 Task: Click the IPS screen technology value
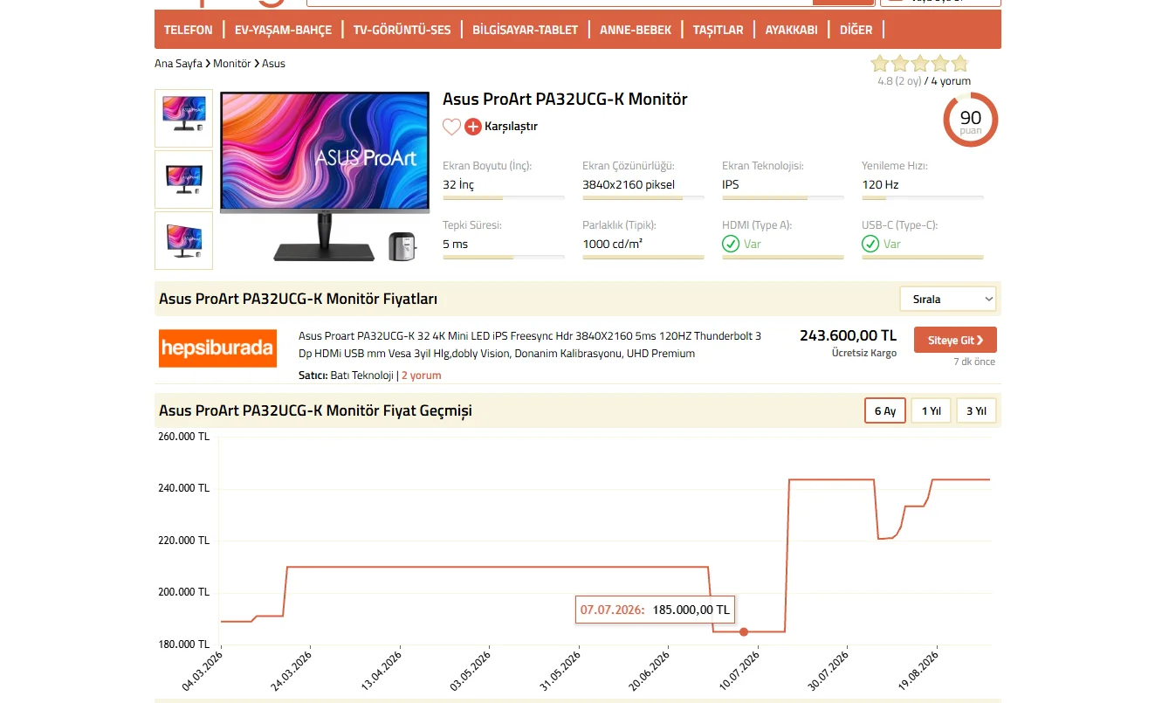[731, 185]
